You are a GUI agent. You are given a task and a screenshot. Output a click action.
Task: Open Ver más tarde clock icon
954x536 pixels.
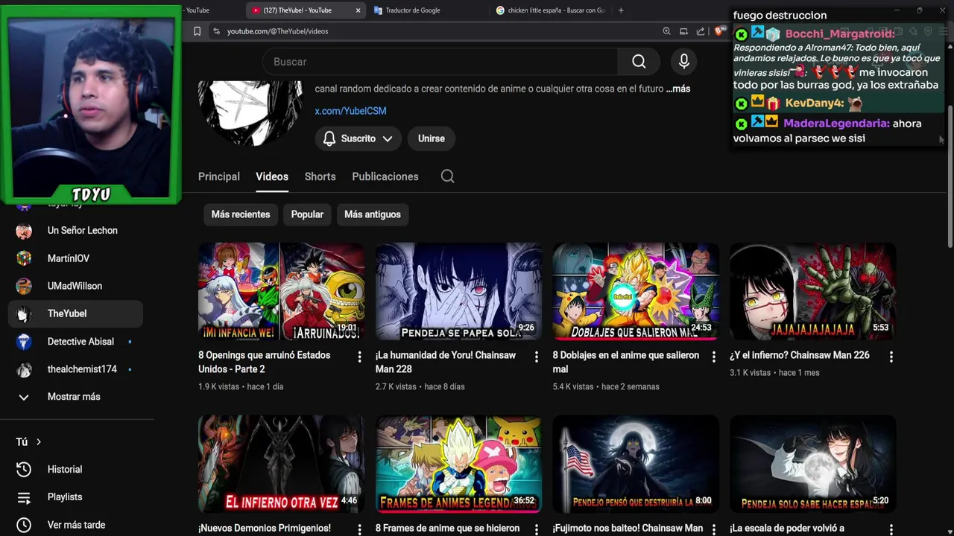[x=24, y=525]
